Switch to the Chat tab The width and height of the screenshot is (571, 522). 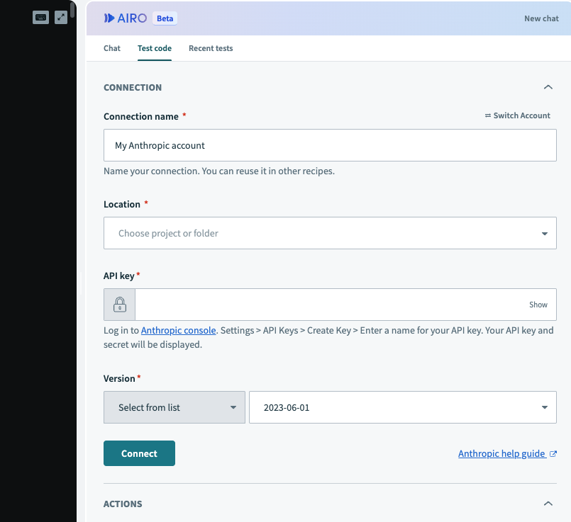[x=112, y=48]
